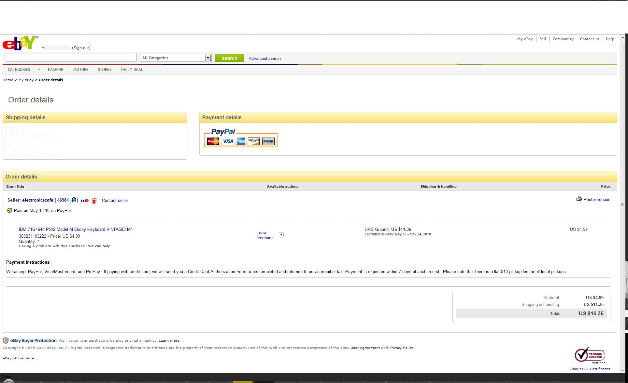Open Contact us link
The image size is (628, 383).
pyautogui.click(x=590, y=39)
